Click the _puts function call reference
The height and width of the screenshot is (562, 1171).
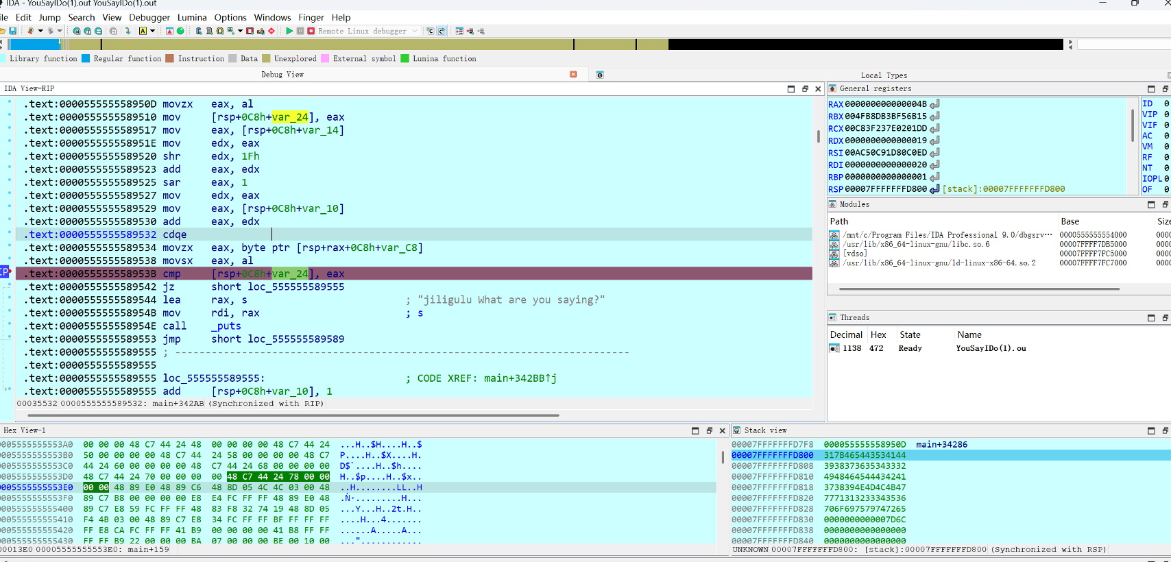(x=226, y=326)
